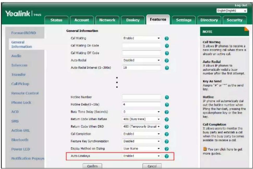Click help icon for Call Waiting Off Code
Screen dimensions: 253x169
pos(167,53)
